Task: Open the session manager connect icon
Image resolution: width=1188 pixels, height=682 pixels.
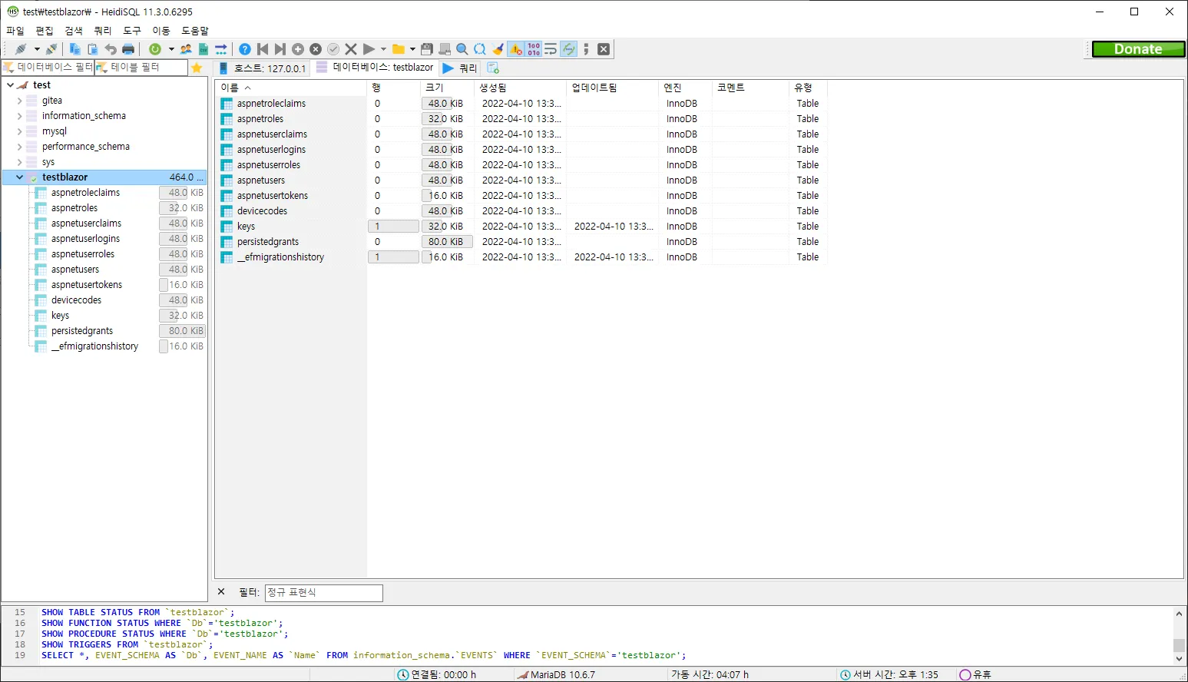Action: (21, 49)
